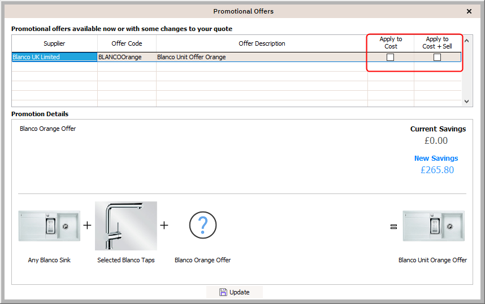Close the Promotional Offers dialog
The image size is (485, 304).
(x=469, y=11)
